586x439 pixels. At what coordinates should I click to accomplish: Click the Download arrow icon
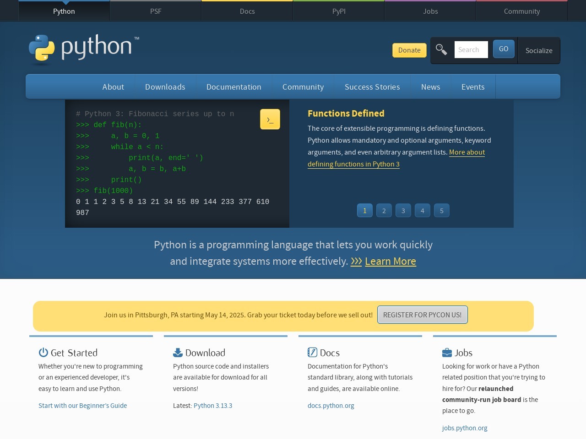pos(178,352)
